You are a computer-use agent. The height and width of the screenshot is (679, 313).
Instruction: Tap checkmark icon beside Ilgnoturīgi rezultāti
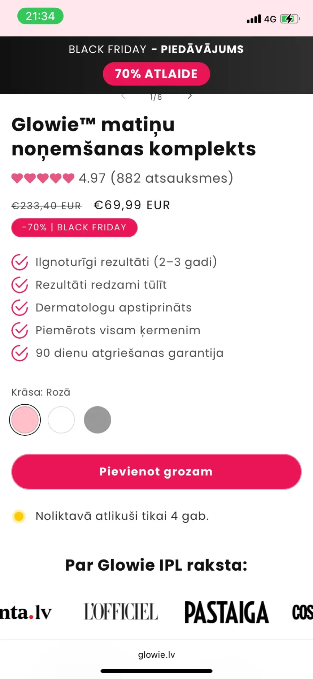tap(20, 262)
